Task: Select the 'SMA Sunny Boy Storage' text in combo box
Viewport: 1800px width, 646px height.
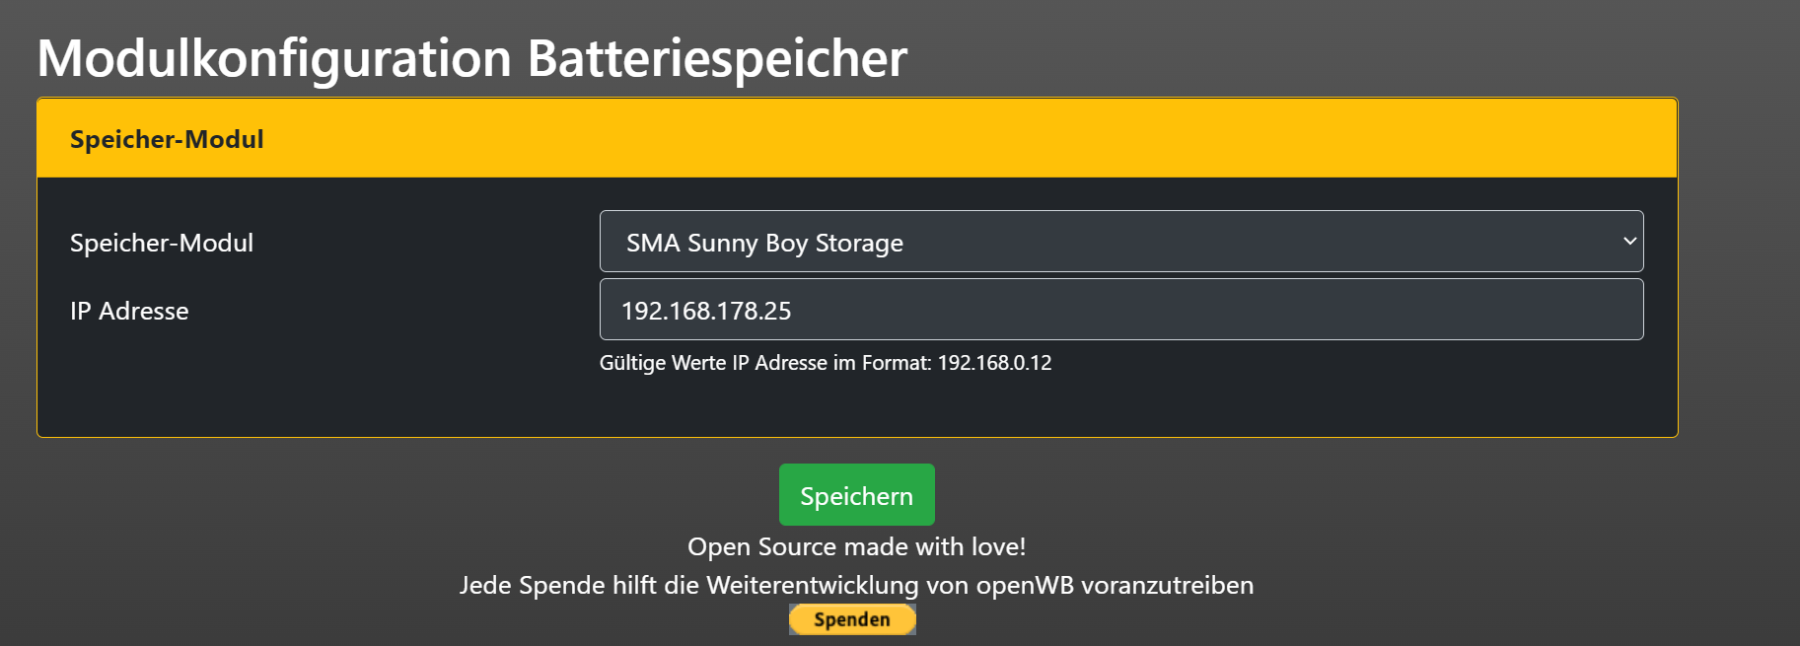Action: point(764,243)
